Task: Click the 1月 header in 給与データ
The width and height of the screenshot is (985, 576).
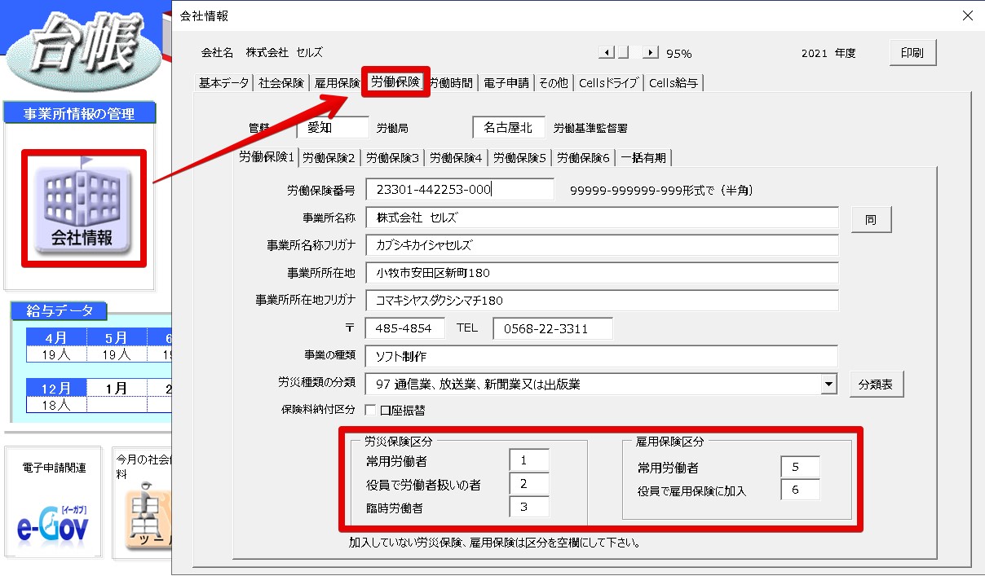Action: [x=117, y=389]
